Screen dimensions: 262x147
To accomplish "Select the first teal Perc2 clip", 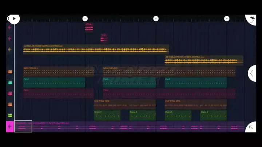I will pyautogui.click(x=54, y=83).
